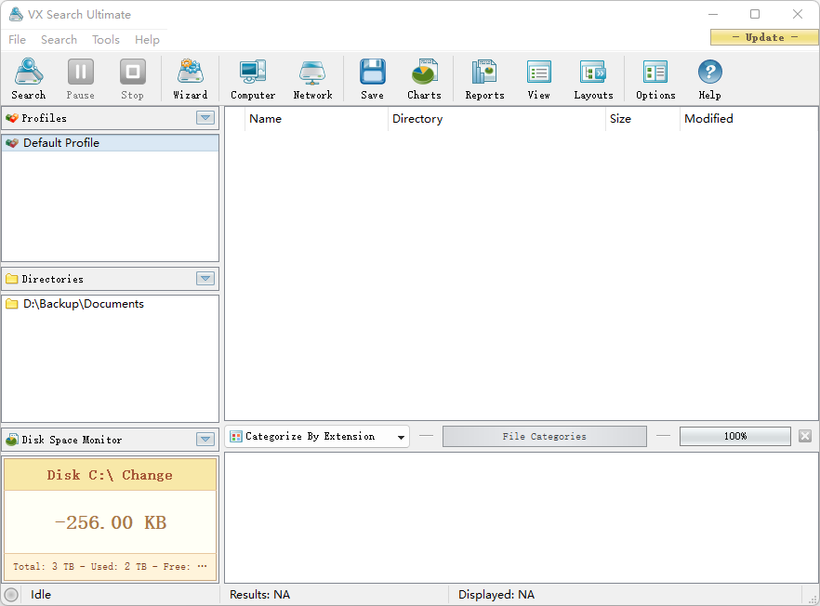Click the idle status indicator icon
This screenshot has width=820, height=606.
[11, 595]
